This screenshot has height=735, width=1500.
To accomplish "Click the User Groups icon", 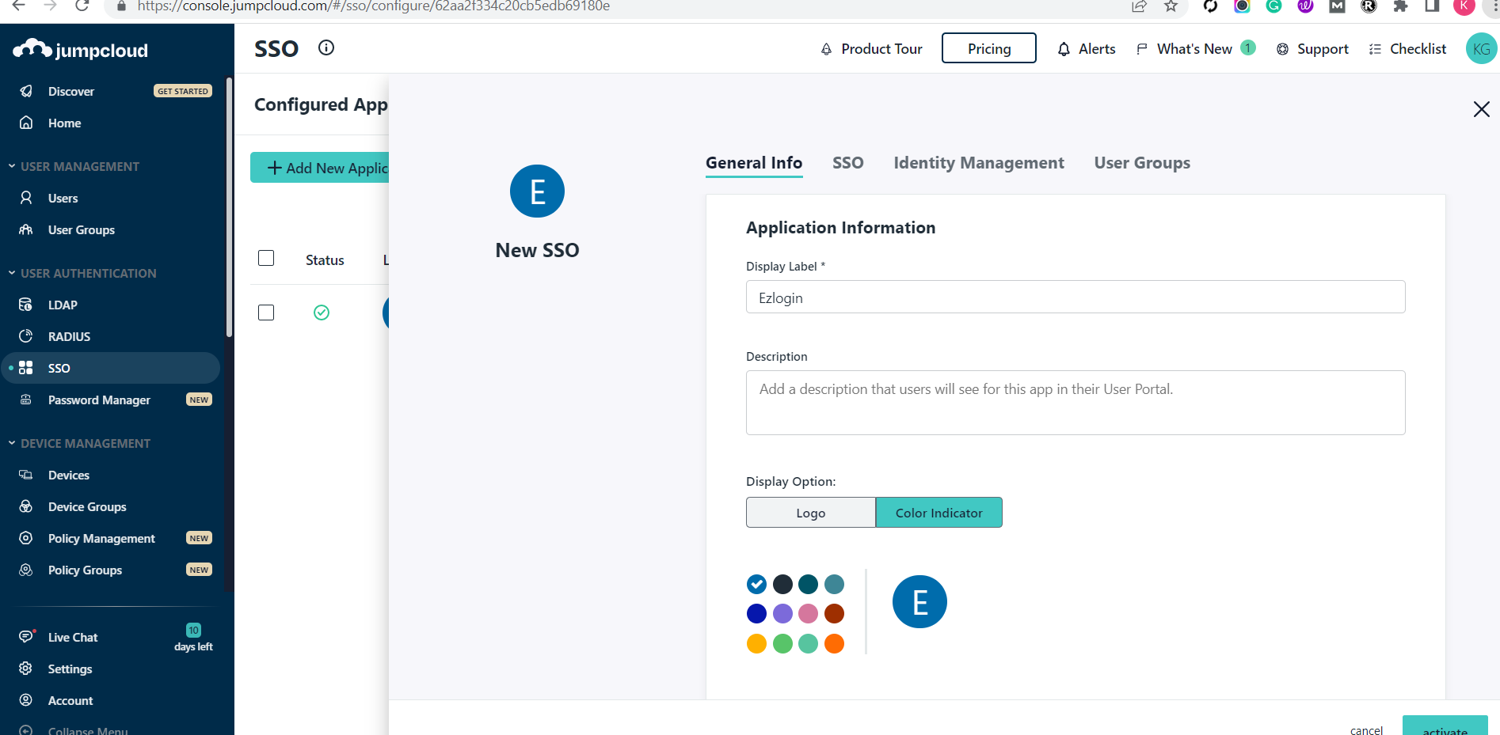I will pos(26,229).
